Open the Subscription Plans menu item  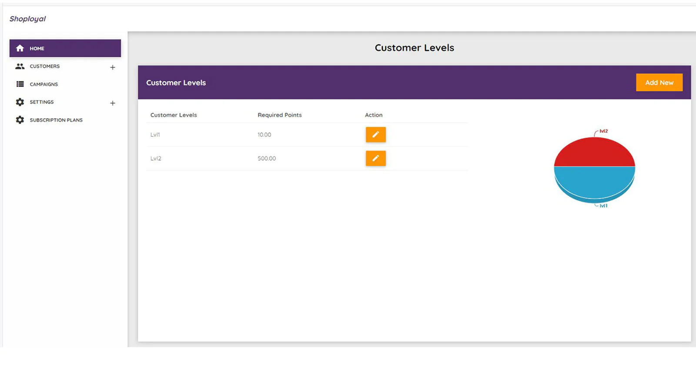[56, 120]
